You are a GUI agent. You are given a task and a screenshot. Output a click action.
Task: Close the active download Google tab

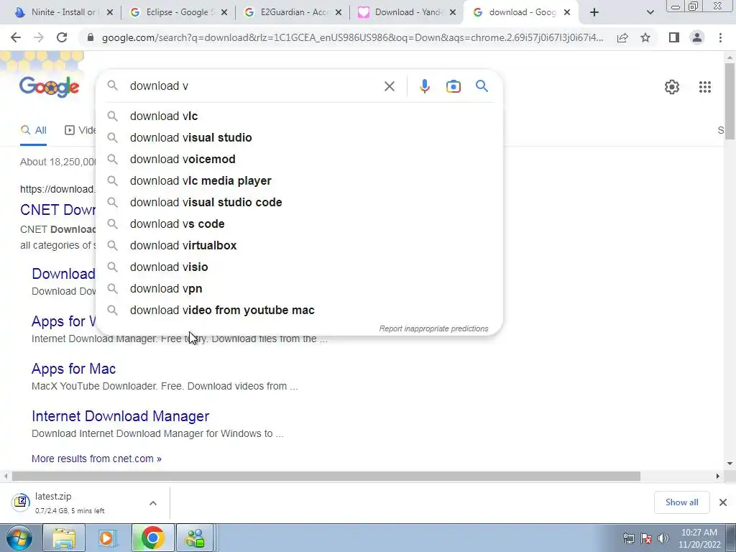click(567, 13)
